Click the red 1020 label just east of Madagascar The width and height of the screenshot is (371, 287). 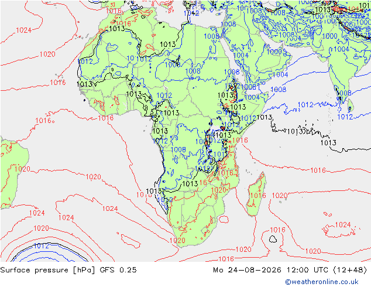[x=280, y=196]
